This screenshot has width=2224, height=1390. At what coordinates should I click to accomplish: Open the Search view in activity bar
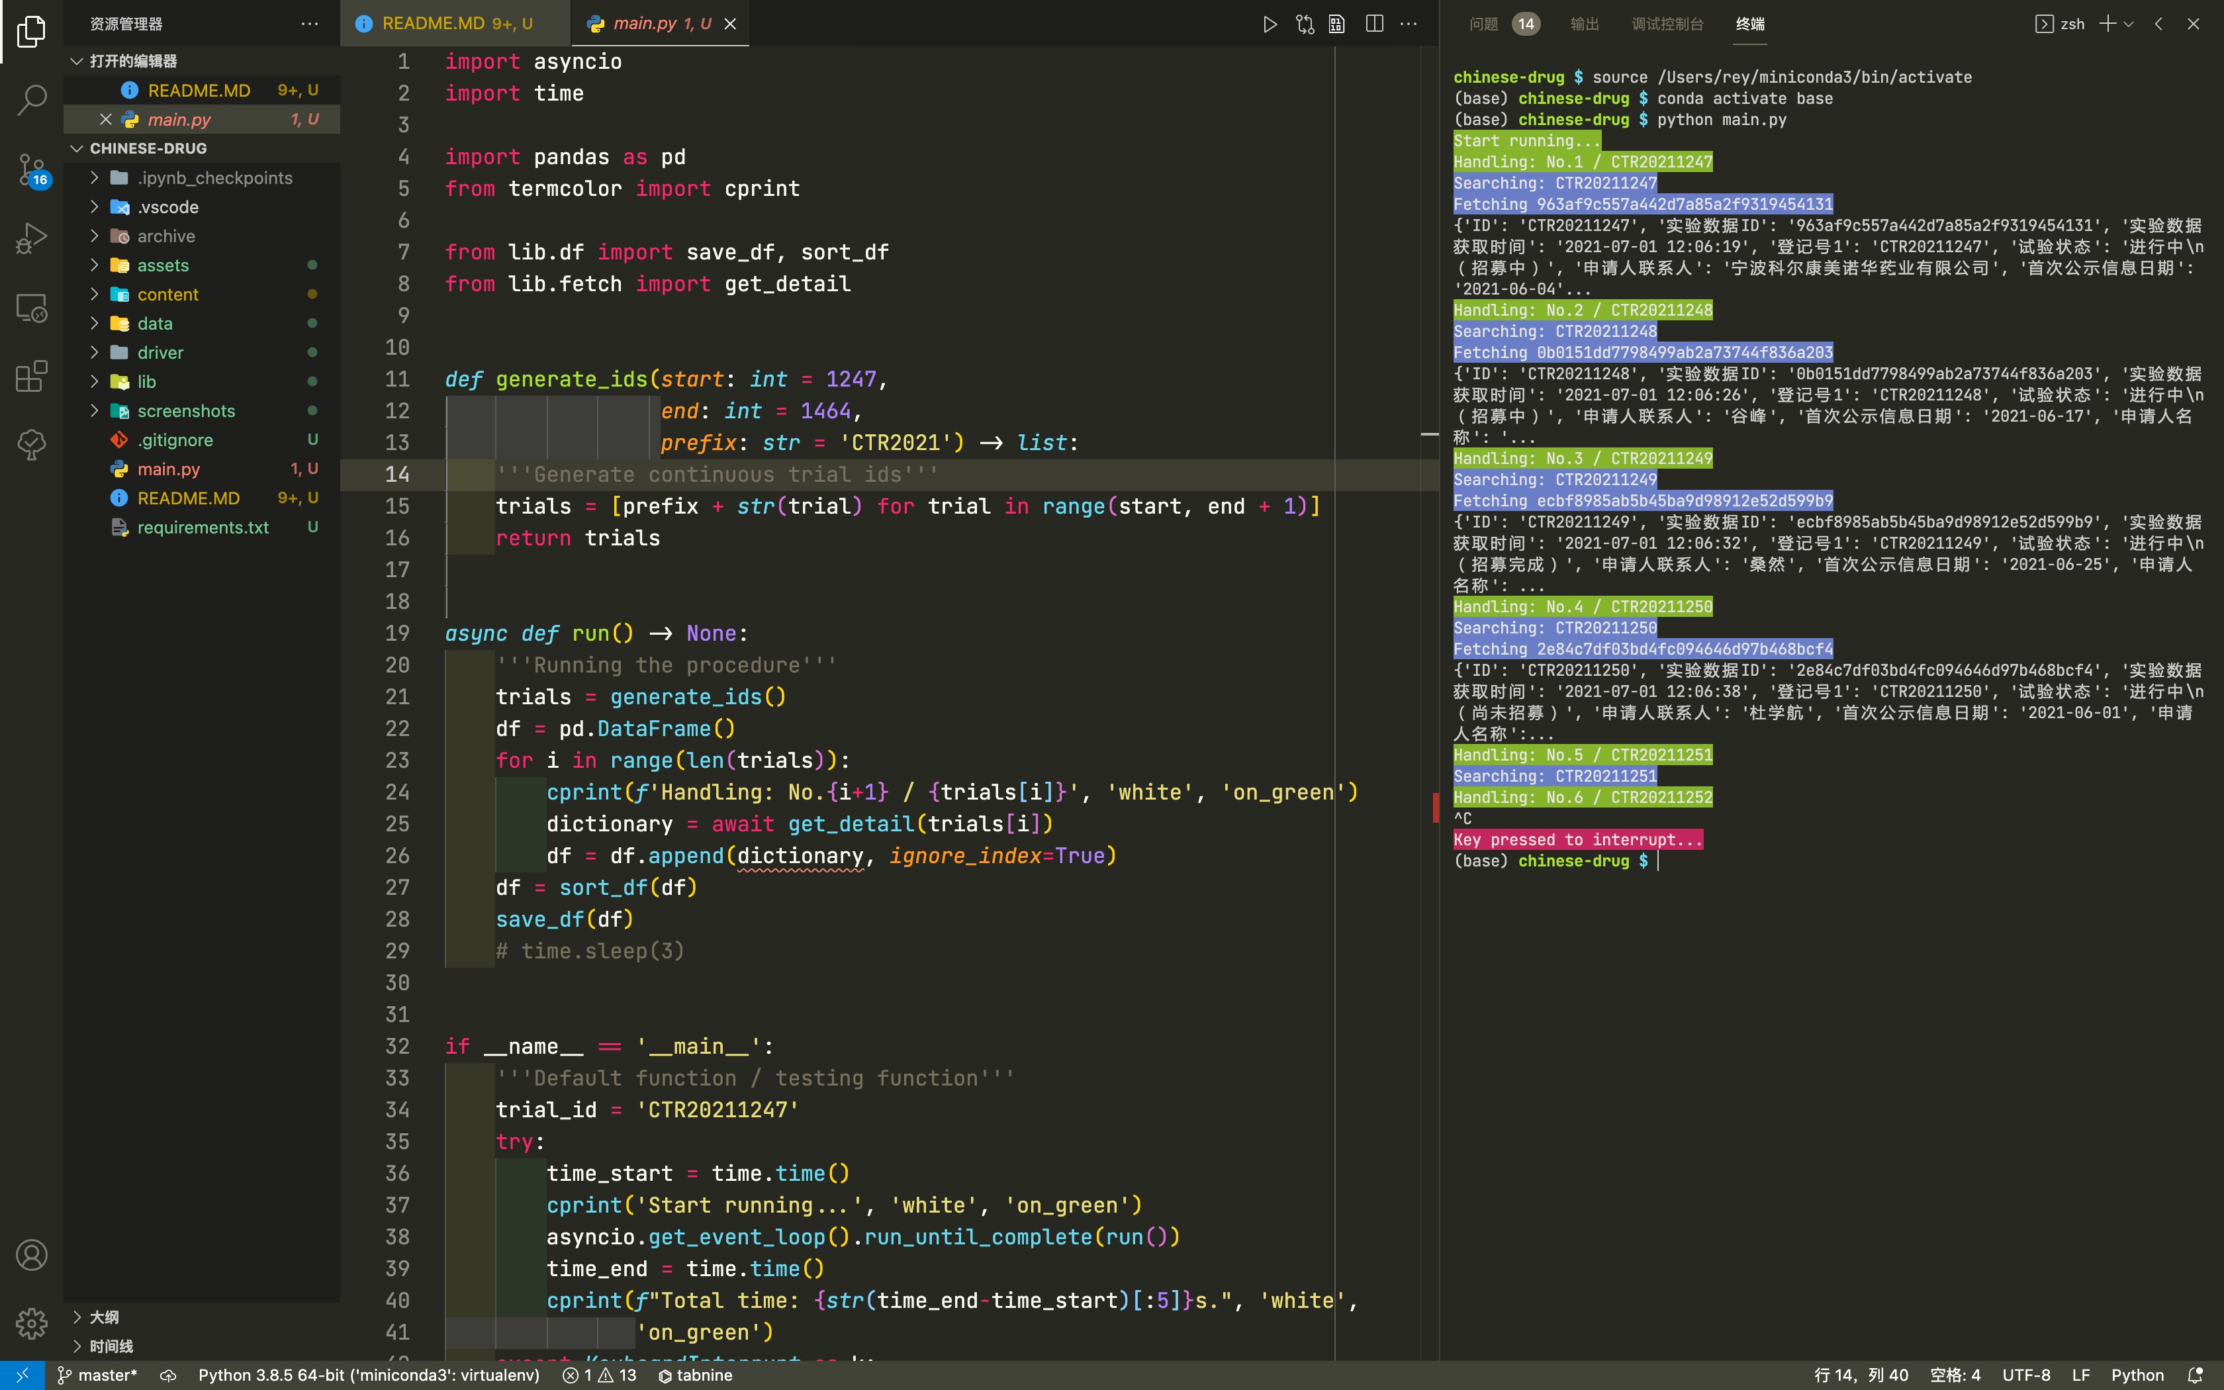point(31,99)
